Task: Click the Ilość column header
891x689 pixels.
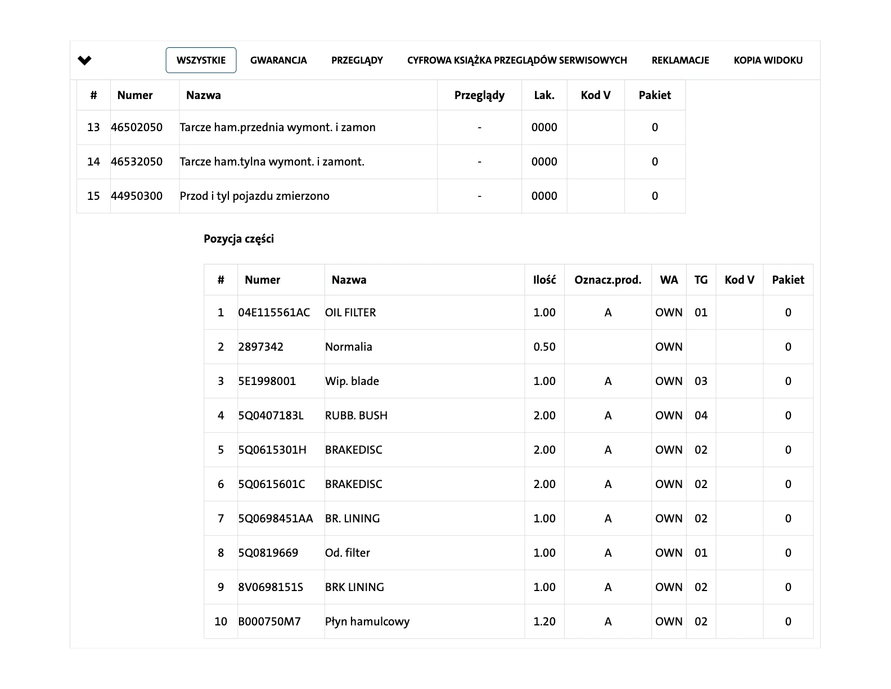Action: (544, 280)
